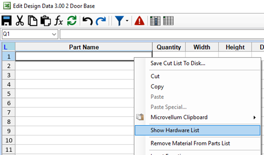This screenshot has width=264, height=155.
Task: Click the formula bar input field
Action: [x=161, y=34]
